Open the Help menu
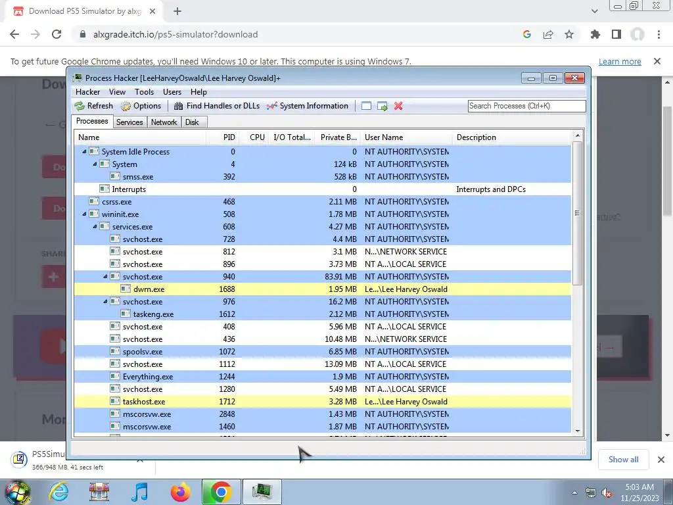 pos(198,92)
